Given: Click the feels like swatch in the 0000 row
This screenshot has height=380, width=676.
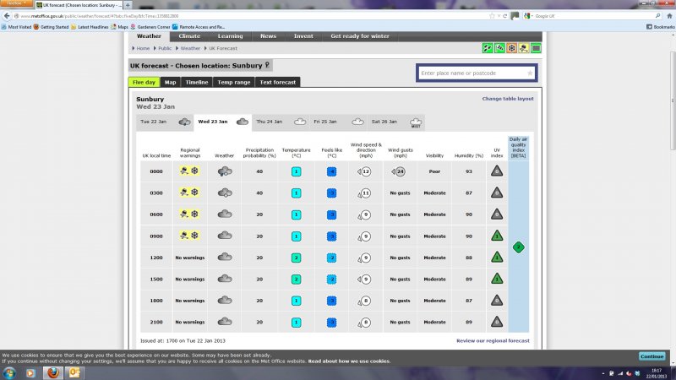Looking at the screenshot, I should pyautogui.click(x=331, y=171).
